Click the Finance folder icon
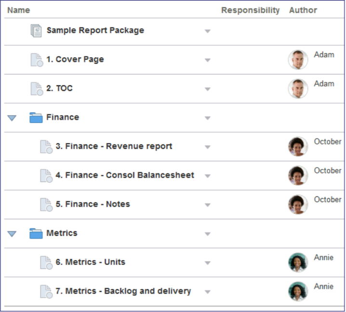 pos(36,117)
